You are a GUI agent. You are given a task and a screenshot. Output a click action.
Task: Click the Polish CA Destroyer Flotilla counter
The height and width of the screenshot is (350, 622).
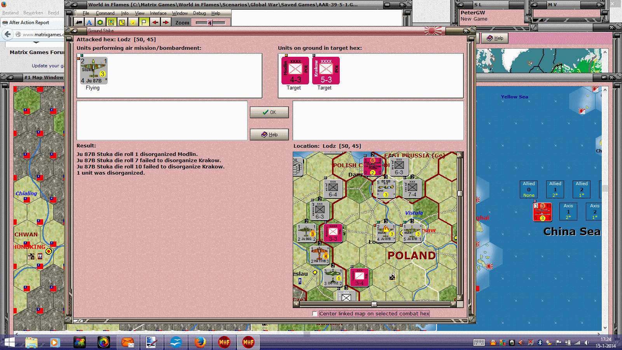372,166
